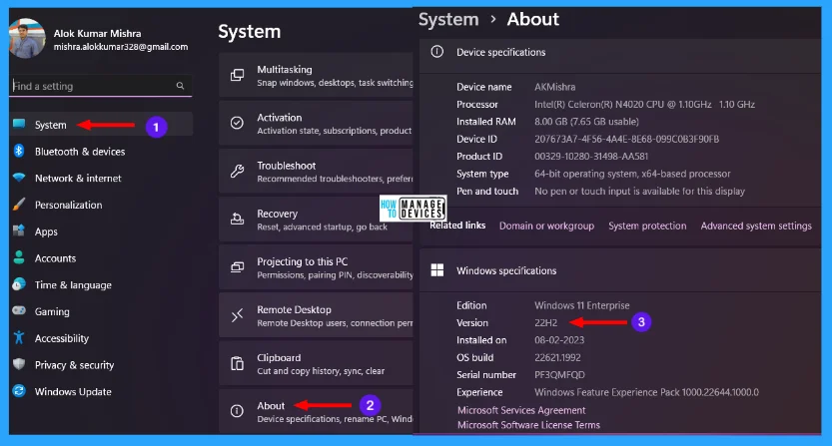Click the Accessibility figure icon
Screen dimensions: 832x446
click(x=19, y=337)
